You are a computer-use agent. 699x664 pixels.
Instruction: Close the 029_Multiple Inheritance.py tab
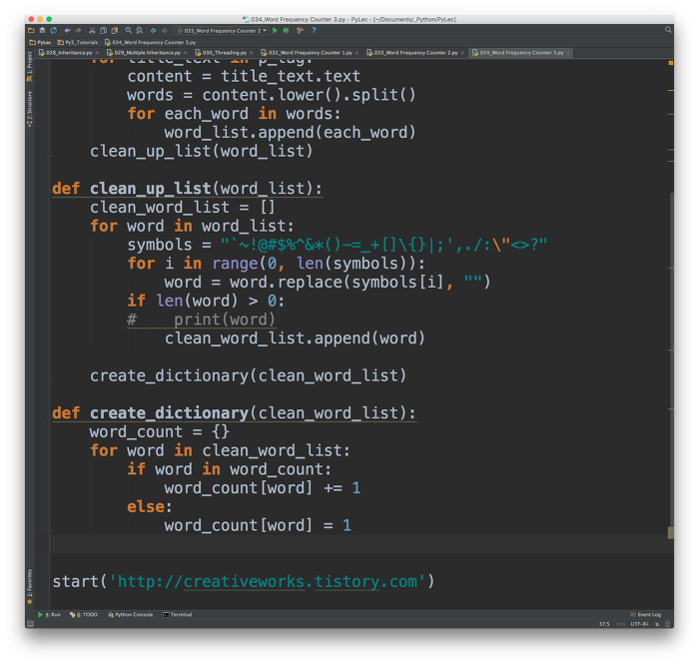point(186,53)
